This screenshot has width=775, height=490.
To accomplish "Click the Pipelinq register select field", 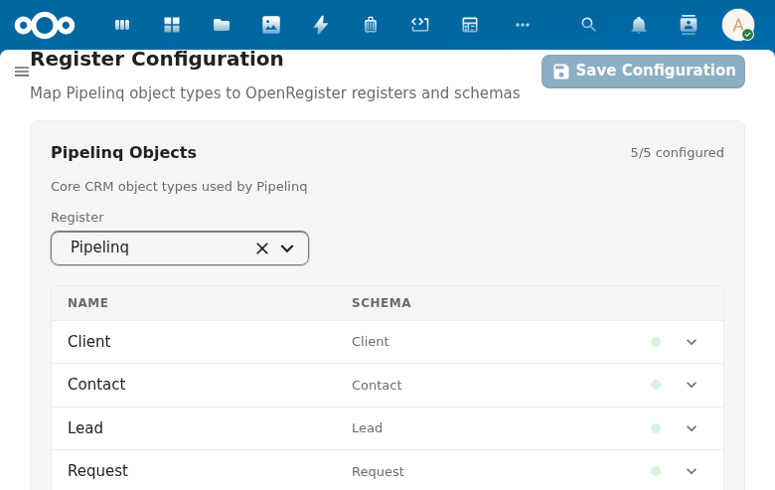I will click(180, 248).
